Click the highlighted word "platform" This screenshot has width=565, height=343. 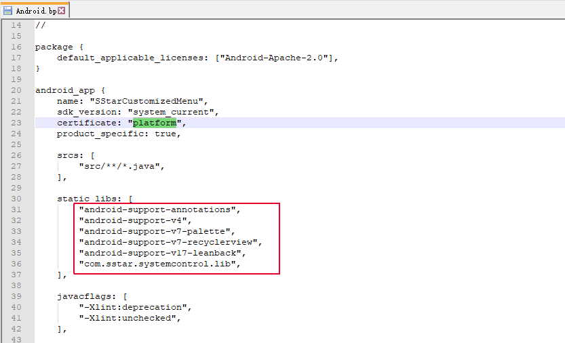pyautogui.click(x=155, y=123)
